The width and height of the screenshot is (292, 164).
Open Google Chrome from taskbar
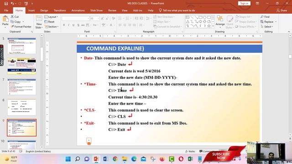115,159
